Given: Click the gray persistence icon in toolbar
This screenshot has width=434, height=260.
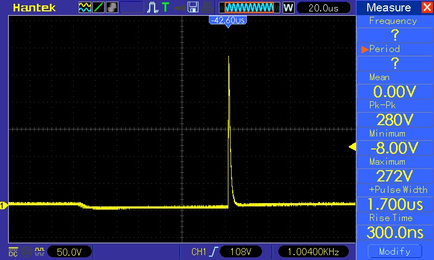Looking at the screenshot, I should (x=112, y=8).
